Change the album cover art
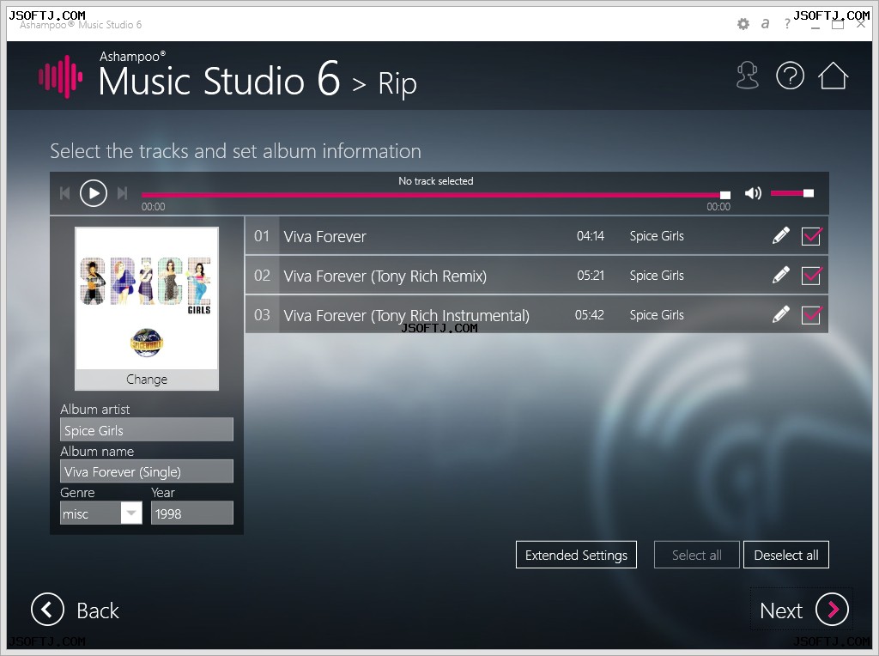Image resolution: width=879 pixels, height=656 pixels. tap(147, 380)
